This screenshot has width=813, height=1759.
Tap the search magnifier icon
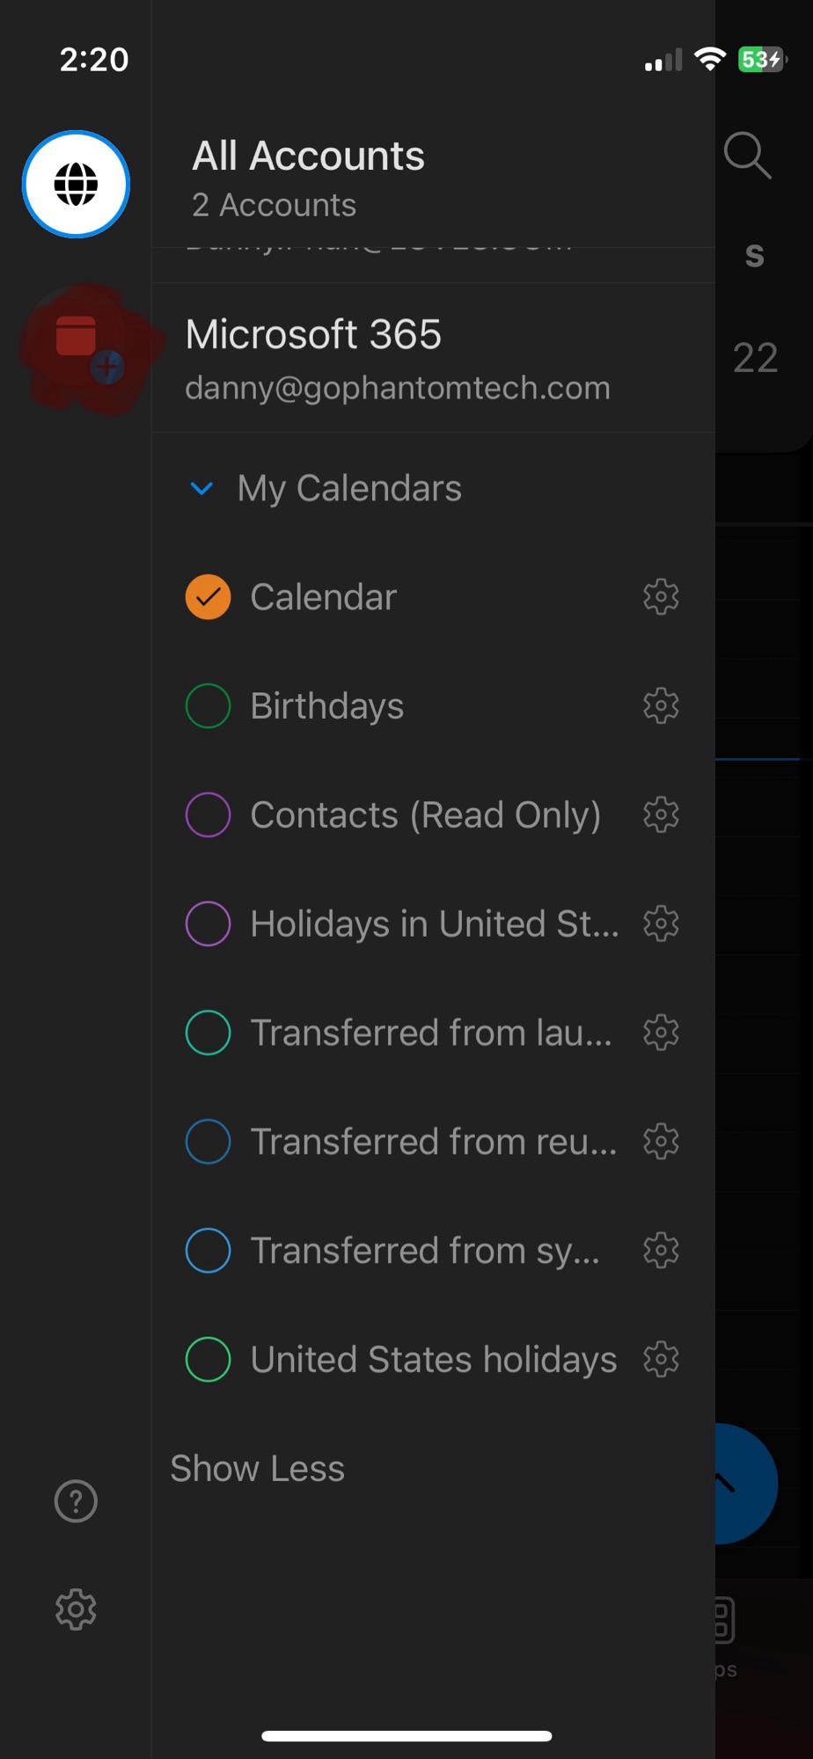pyautogui.click(x=748, y=156)
